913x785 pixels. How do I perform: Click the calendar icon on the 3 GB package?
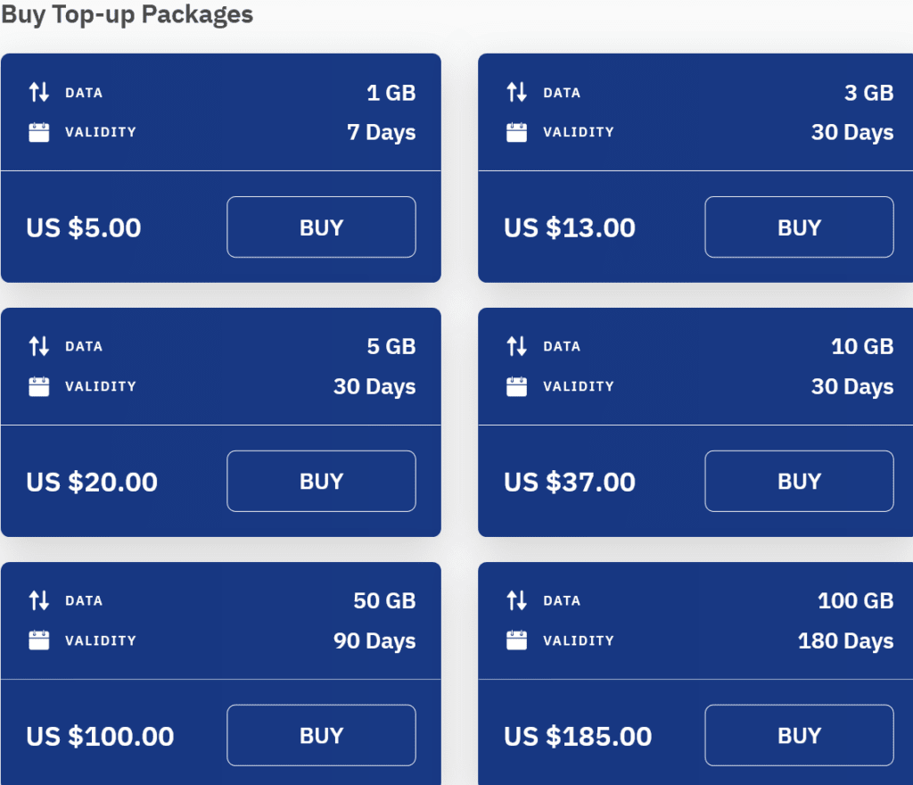click(517, 133)
